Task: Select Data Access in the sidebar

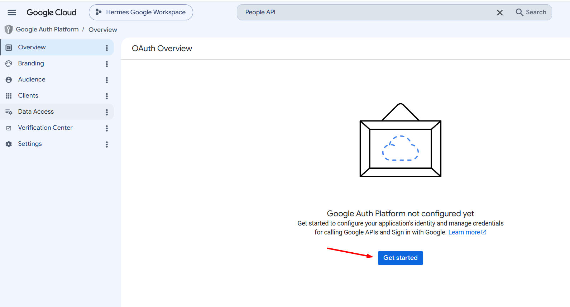Action: click(57, 112)
